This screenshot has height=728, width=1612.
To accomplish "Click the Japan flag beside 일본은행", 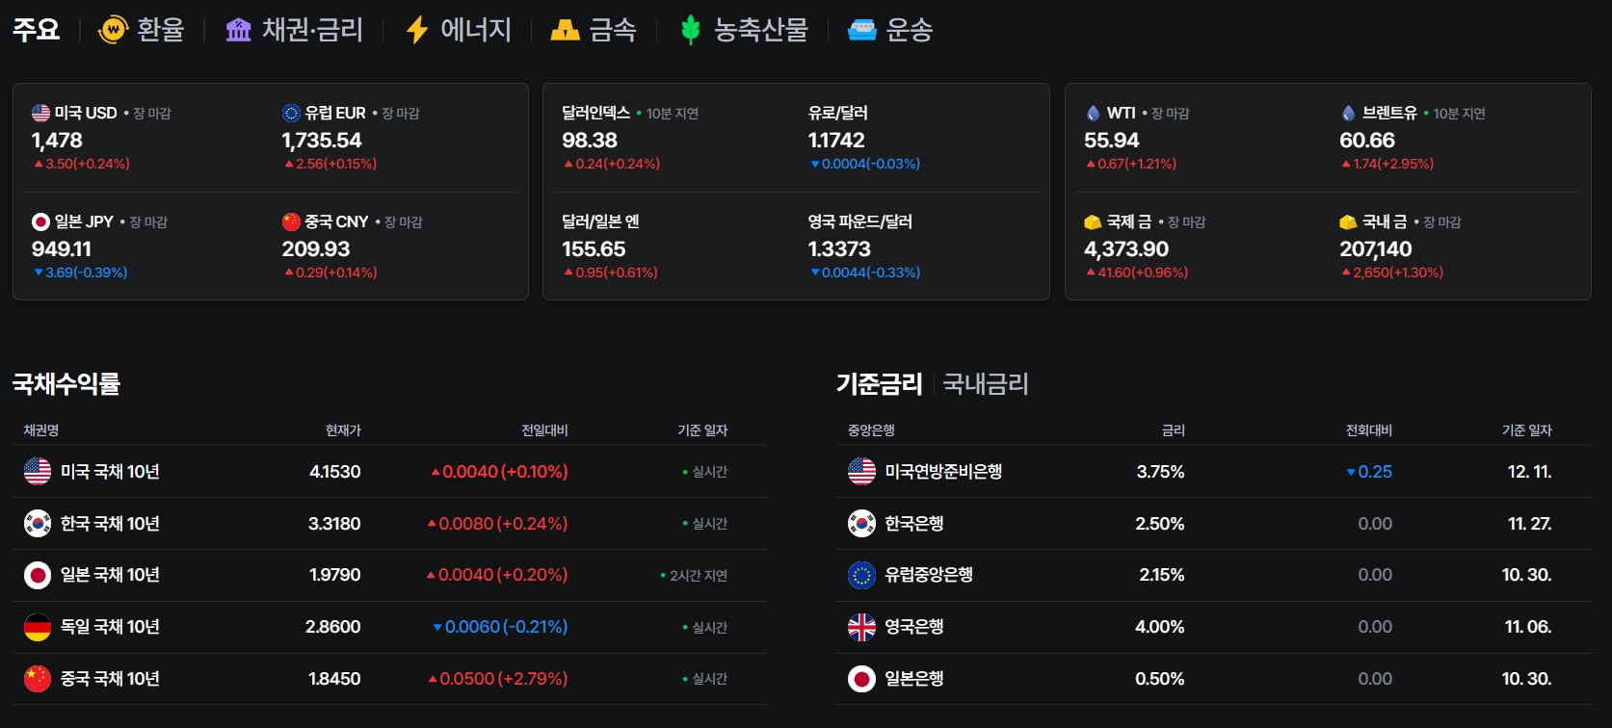I will (861, 679).
